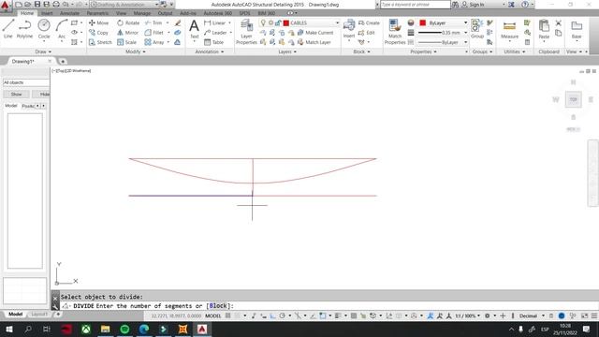Activate the Array command
The width and height of the screenshot is (599, 337).
[154, 42]
